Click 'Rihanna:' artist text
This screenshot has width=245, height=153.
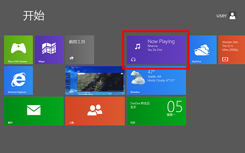[x=153, y=46]
